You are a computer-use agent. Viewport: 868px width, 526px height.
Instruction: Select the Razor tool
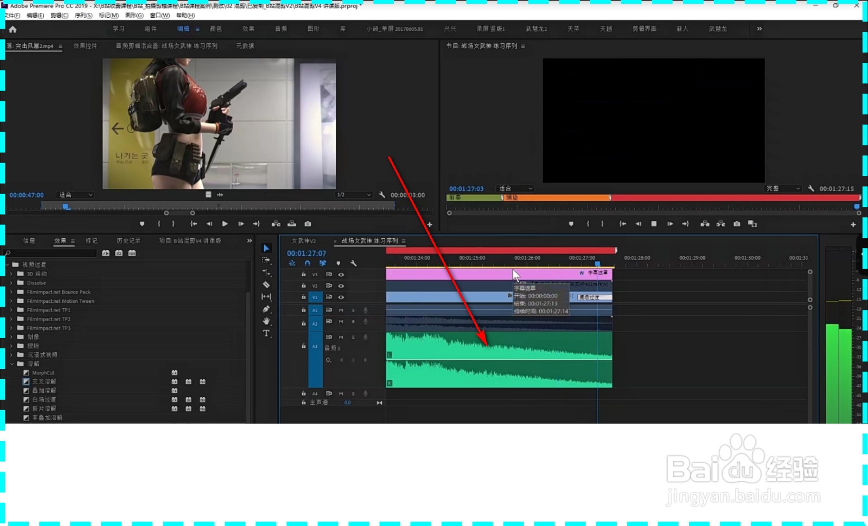tap(266, 284)
